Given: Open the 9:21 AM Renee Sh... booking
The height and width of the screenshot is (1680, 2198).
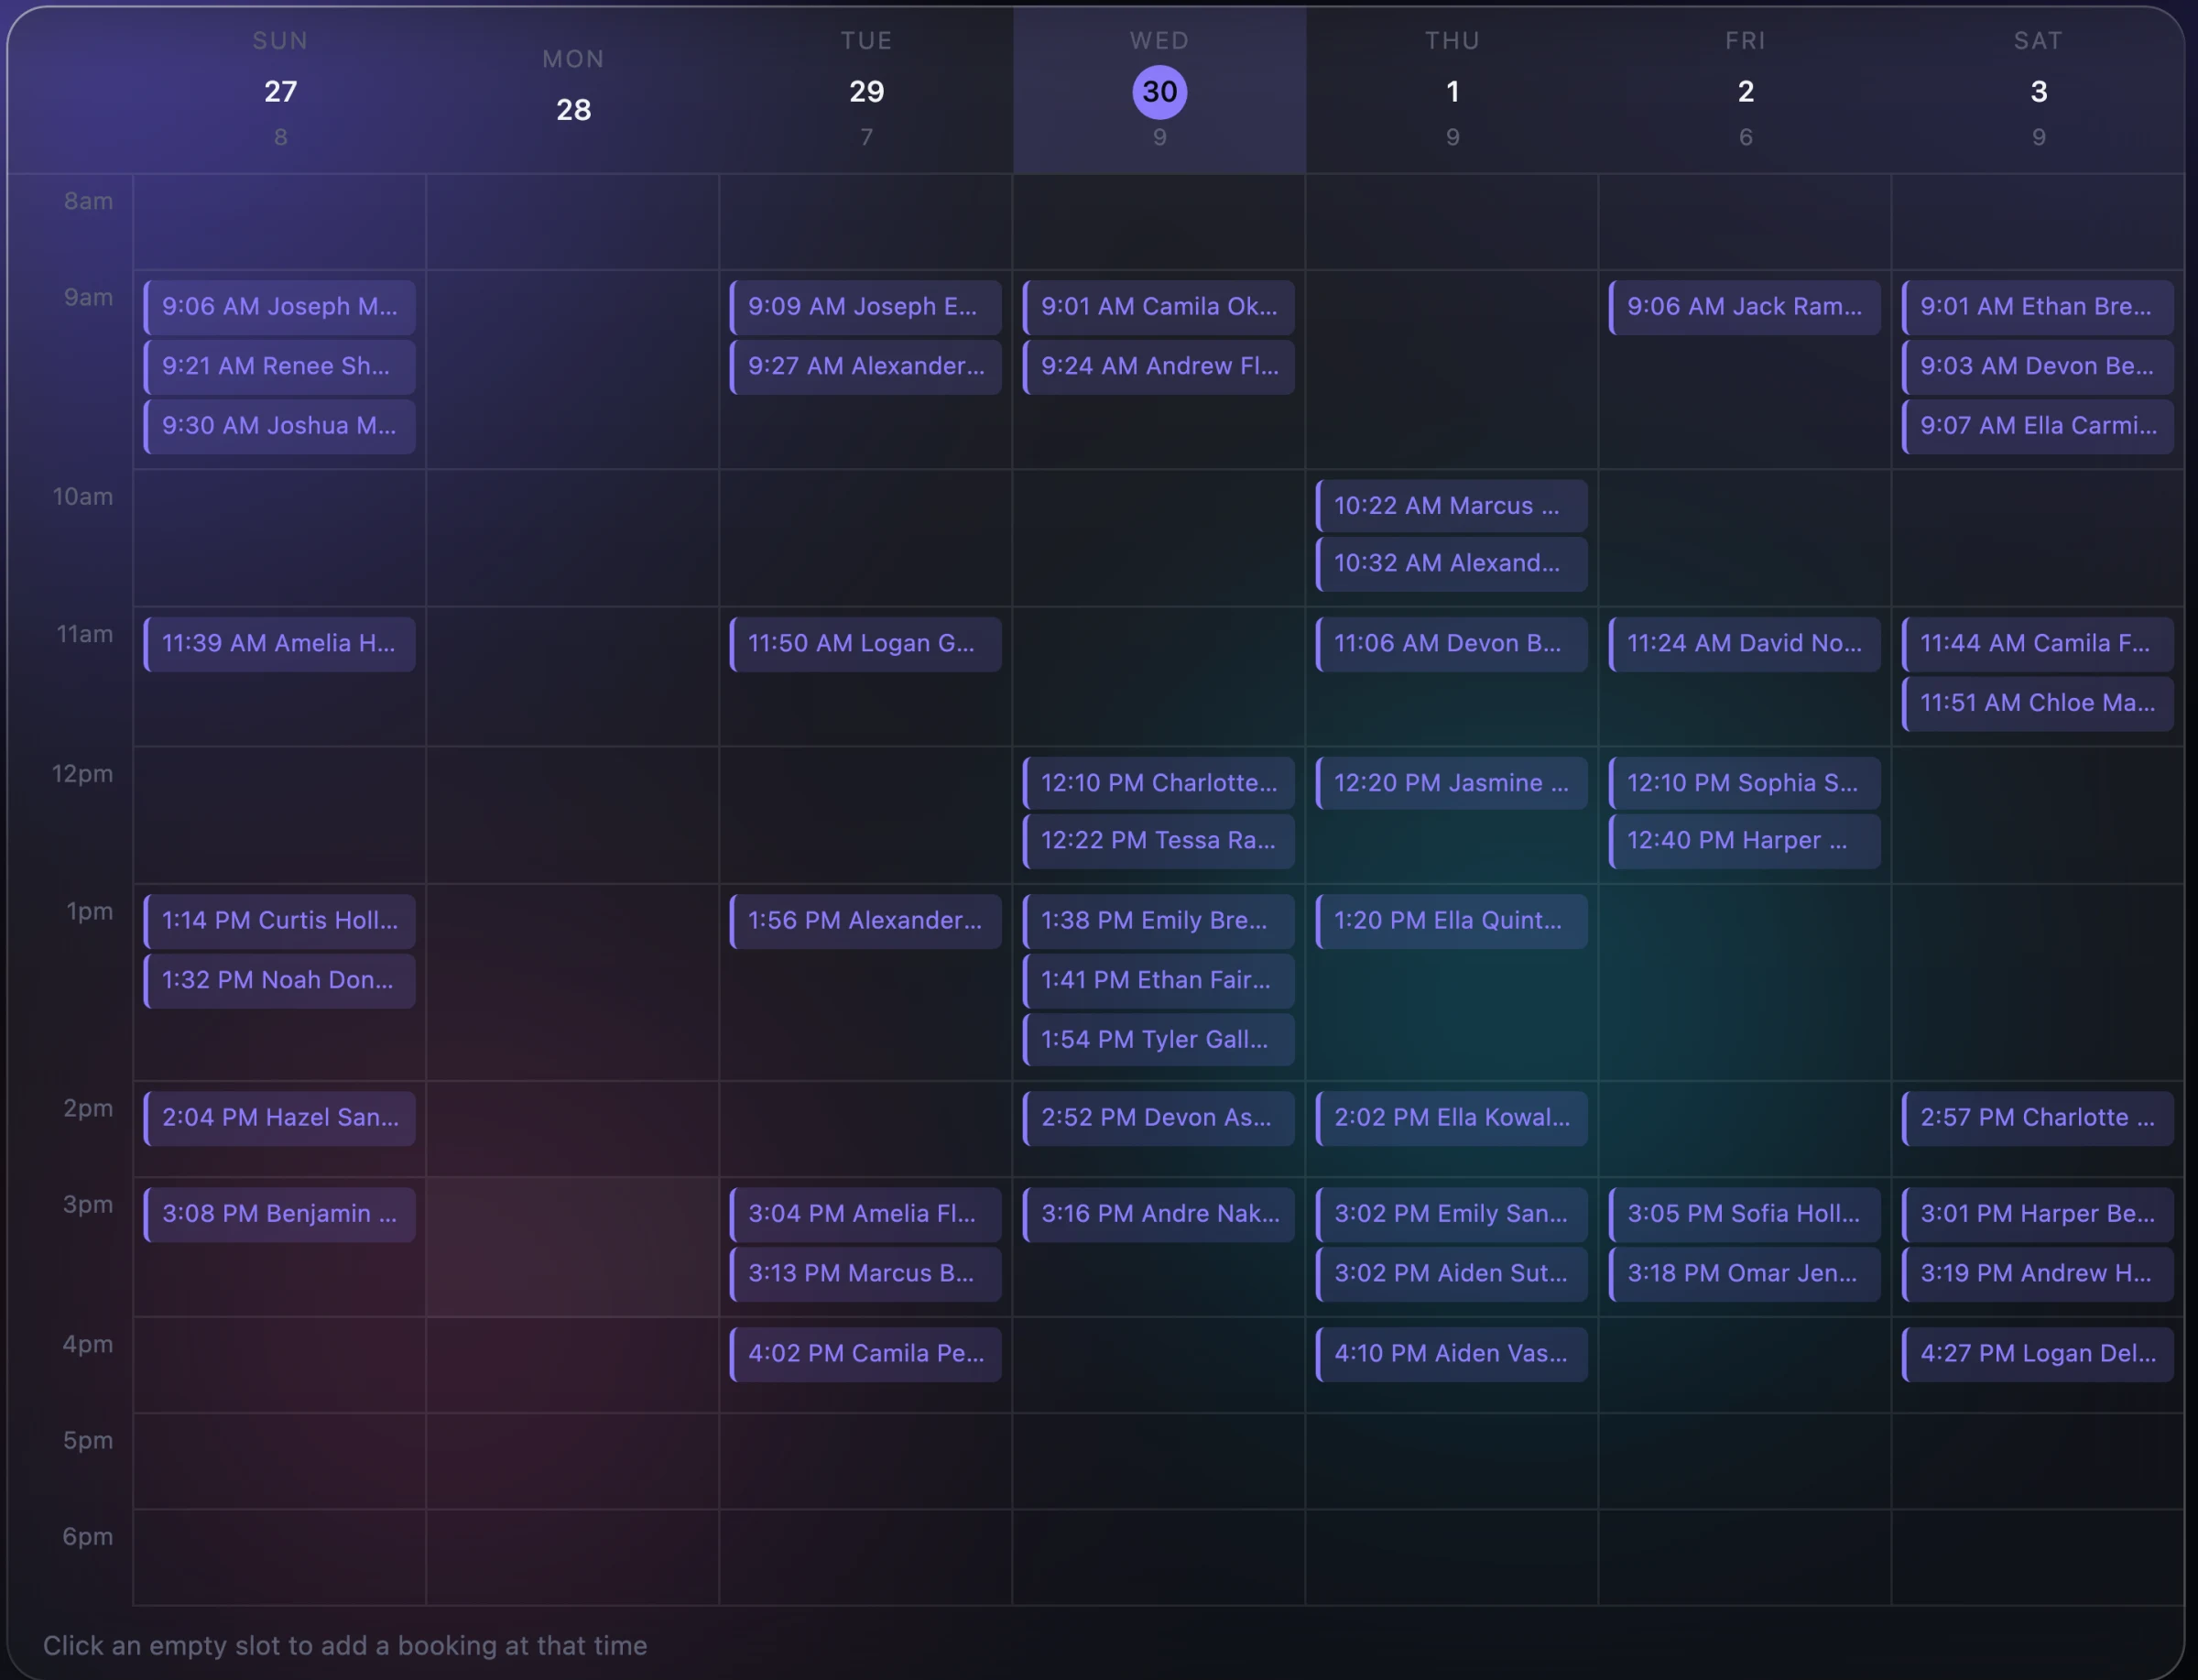Looking at the screenshot, I should [280, 367].
